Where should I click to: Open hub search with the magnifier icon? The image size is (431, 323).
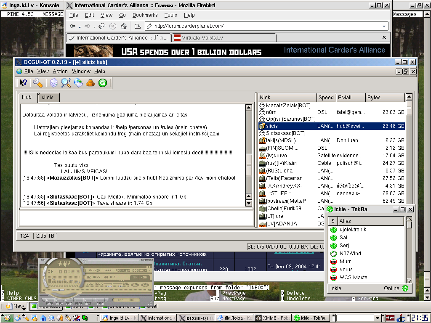point(66,83)
